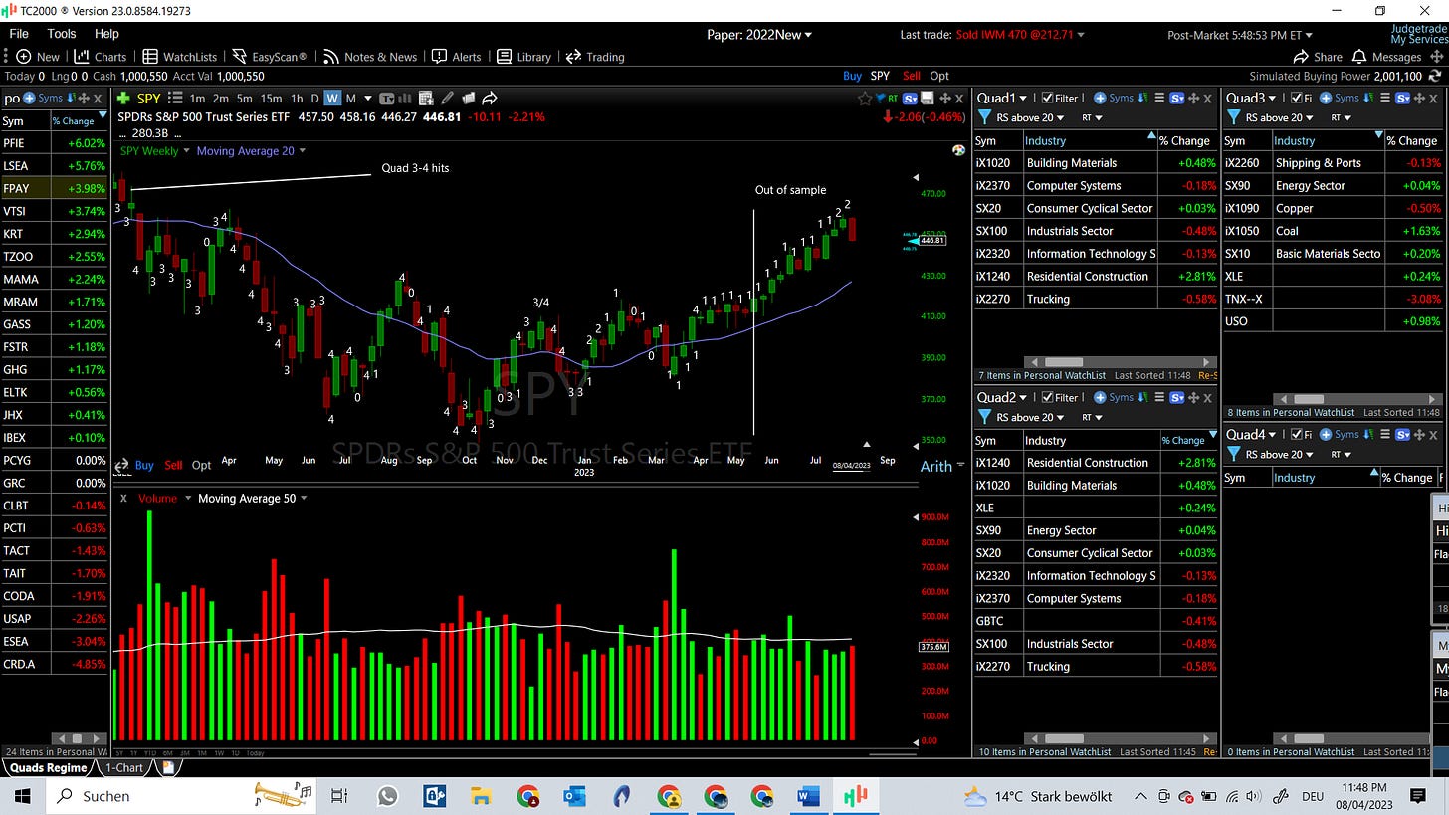
Task: Toggle the Filter checkbox in Quad4 panel
Action: [1297, 434]
